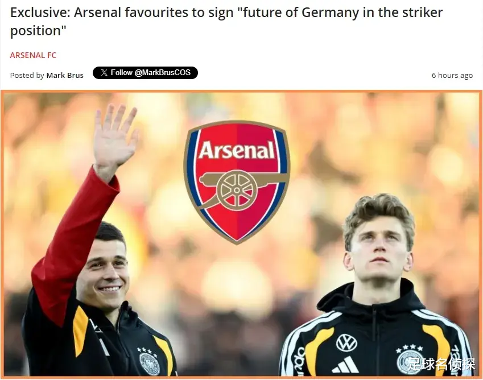Click the raised waving hand in the photo
The height and width of the screenshot is (380, 483).
click(x=114, y=137)
